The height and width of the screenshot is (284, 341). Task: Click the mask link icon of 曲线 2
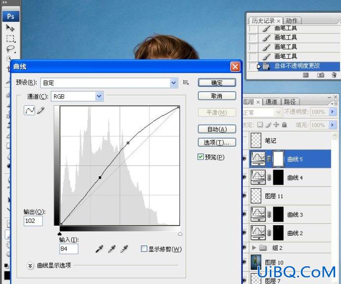point(269,233)
